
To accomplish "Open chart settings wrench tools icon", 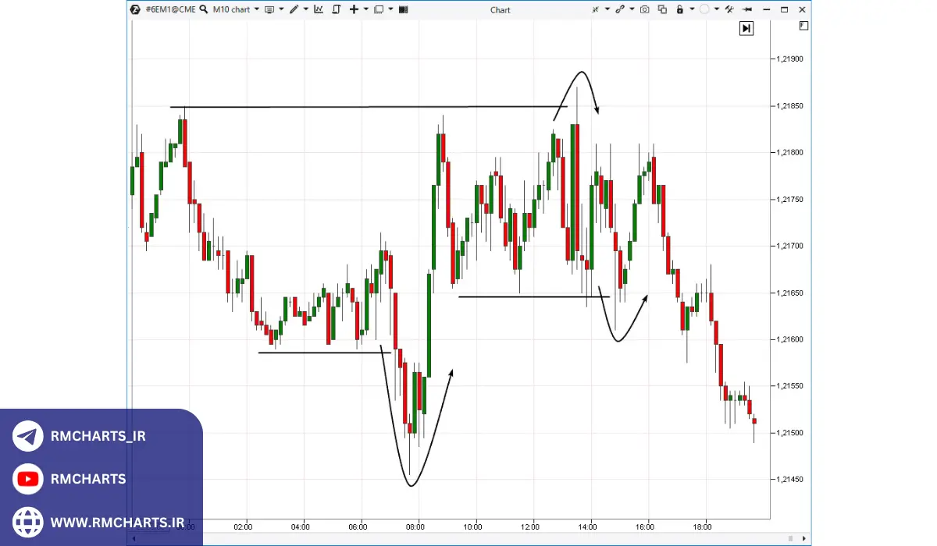I will click(x=729, y=9).
